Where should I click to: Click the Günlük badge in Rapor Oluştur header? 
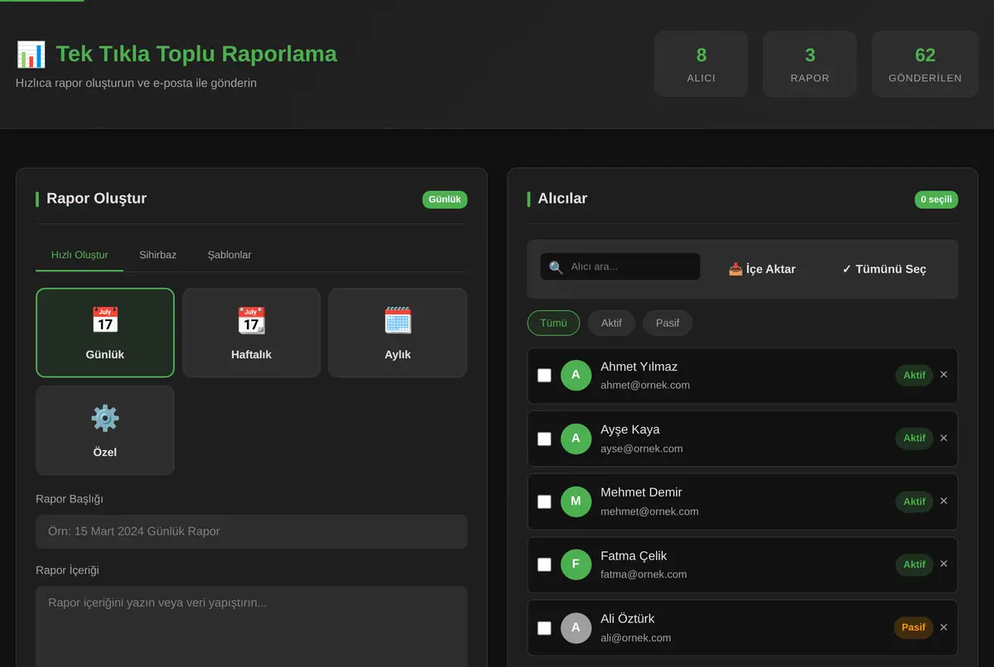tap(445, 199)
